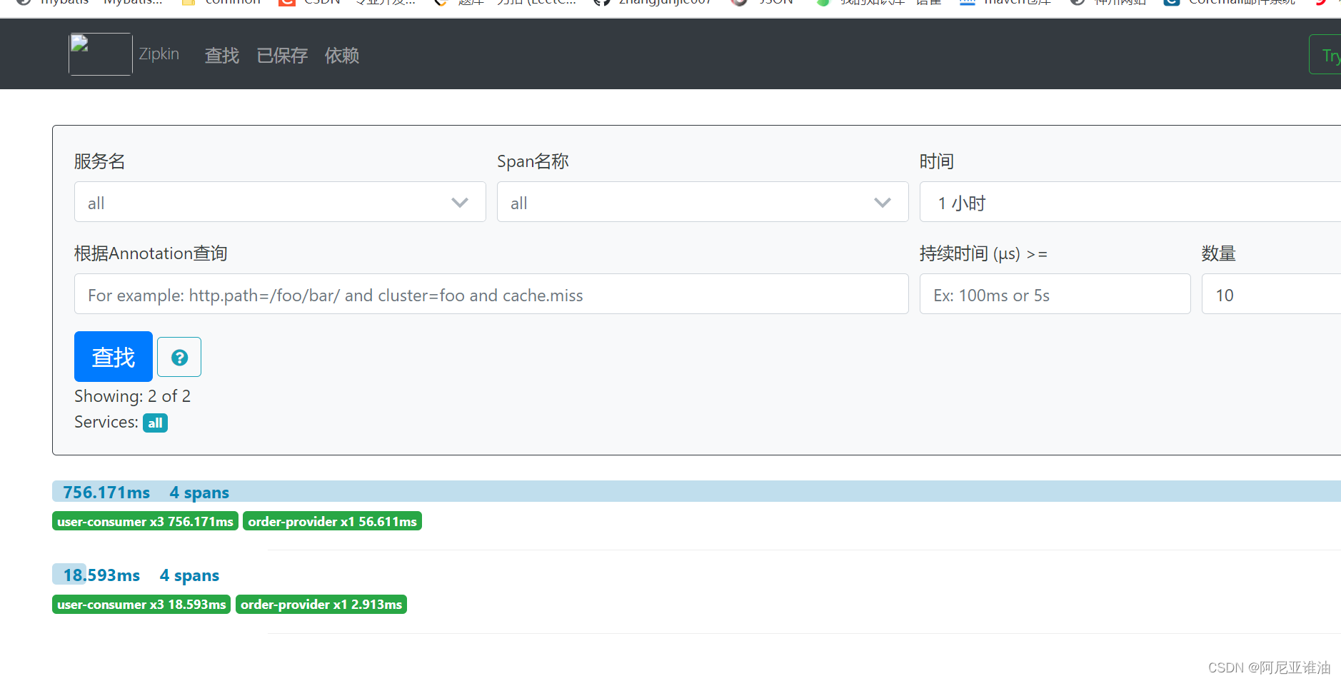This screenshot has height=681, width=1341.
Task: Open the help question mark icon
Action: (x=179, y=357)
